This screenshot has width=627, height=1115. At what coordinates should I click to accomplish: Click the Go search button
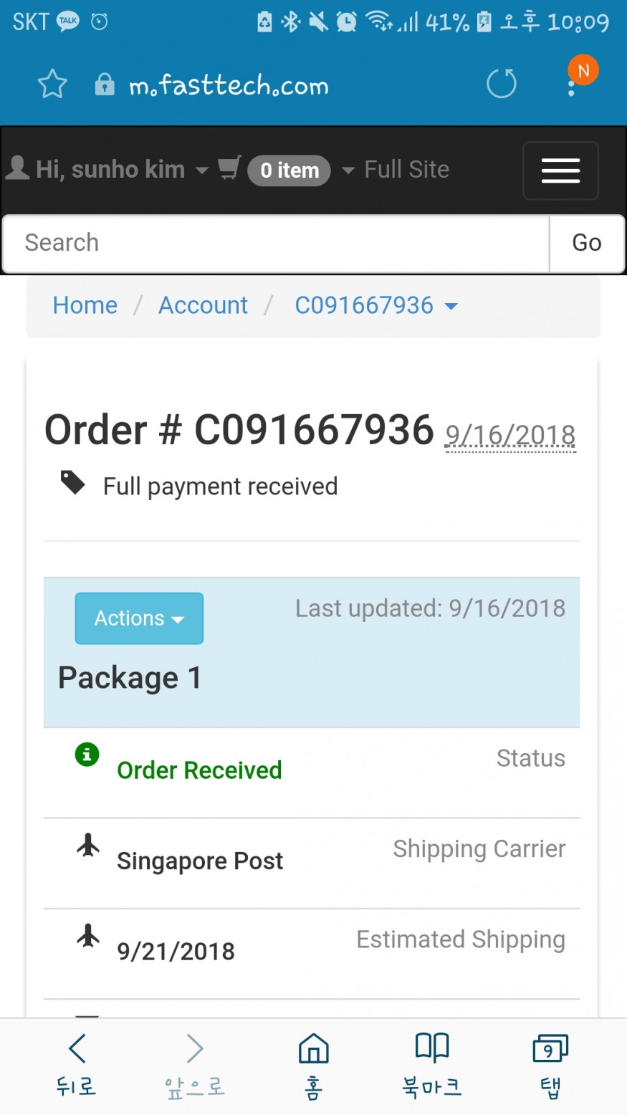[587, 243]
